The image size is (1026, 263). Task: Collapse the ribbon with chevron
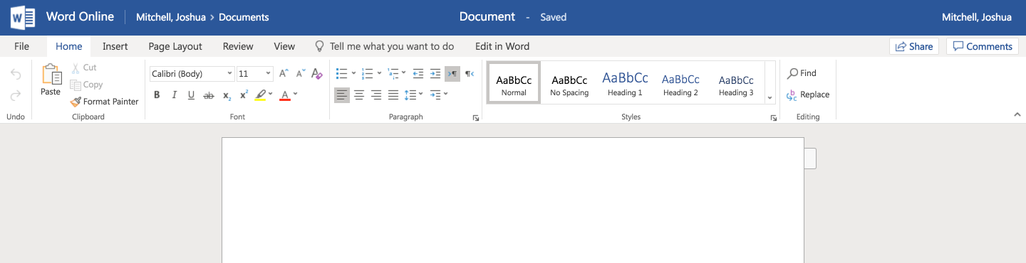coord(1017,114)
